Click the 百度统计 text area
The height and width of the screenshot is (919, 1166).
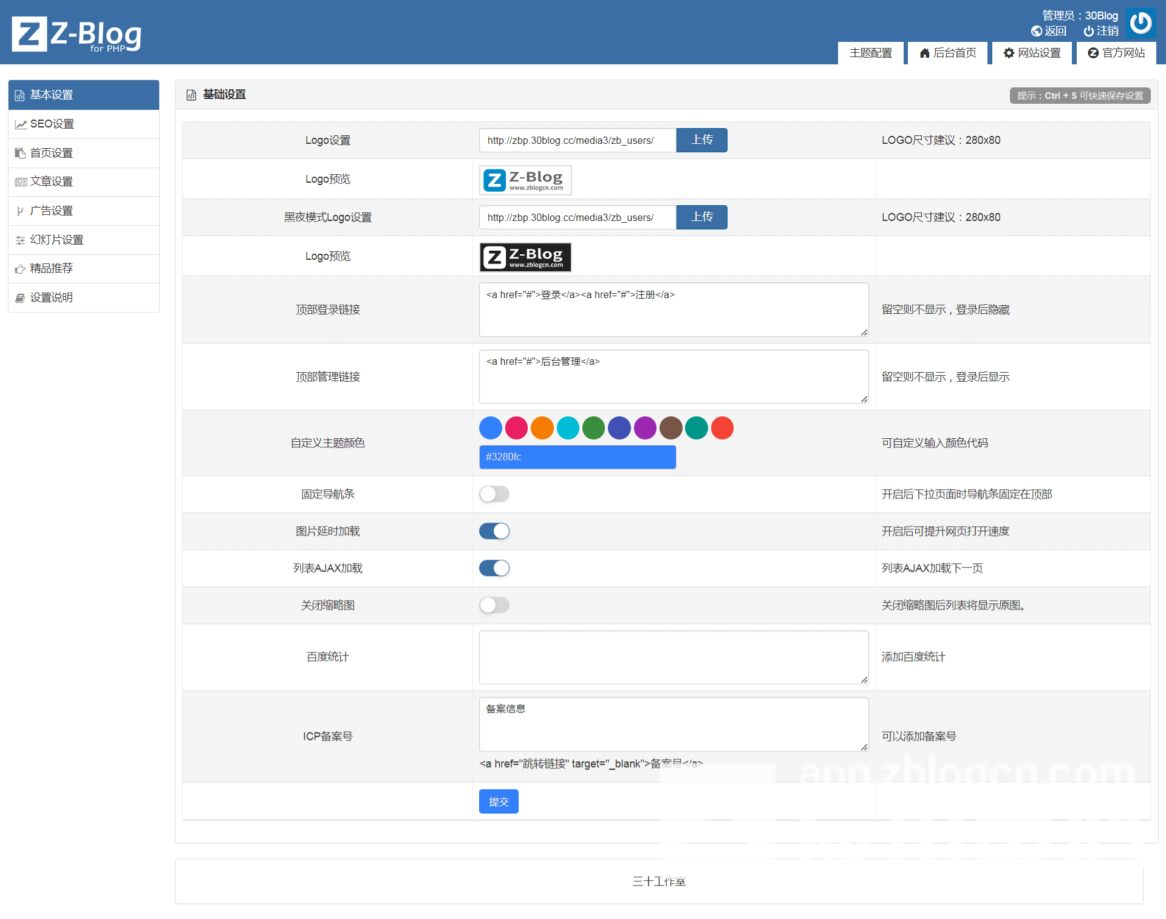pos(673,657)
